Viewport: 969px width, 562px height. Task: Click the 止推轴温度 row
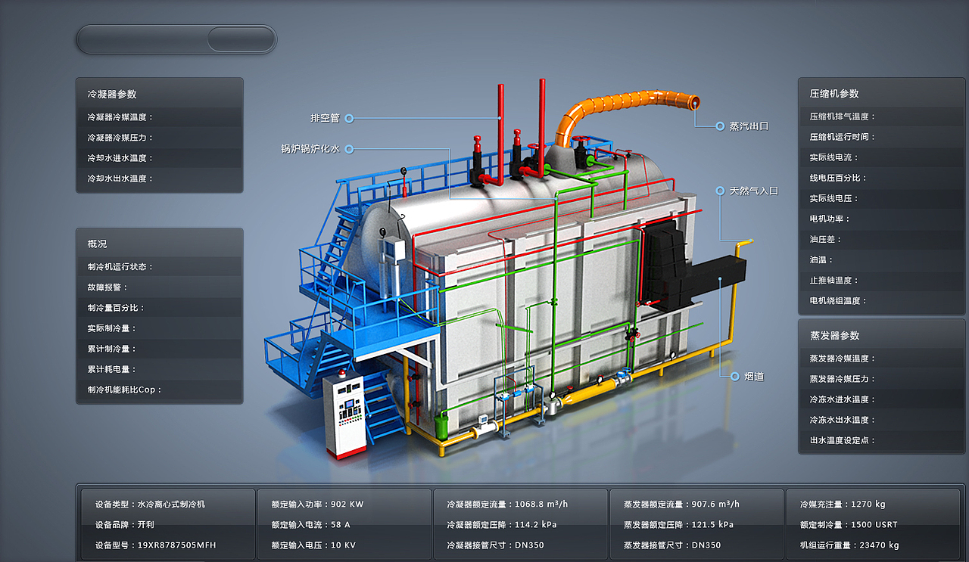(881, 280)
